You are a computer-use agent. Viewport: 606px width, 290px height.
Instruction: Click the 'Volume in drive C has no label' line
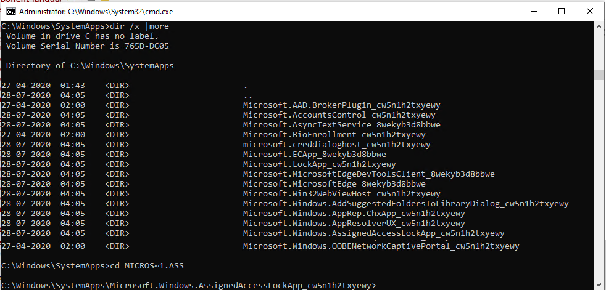point(82,36)
